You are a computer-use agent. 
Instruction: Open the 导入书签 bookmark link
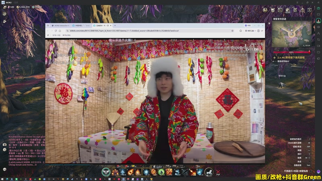56,35
